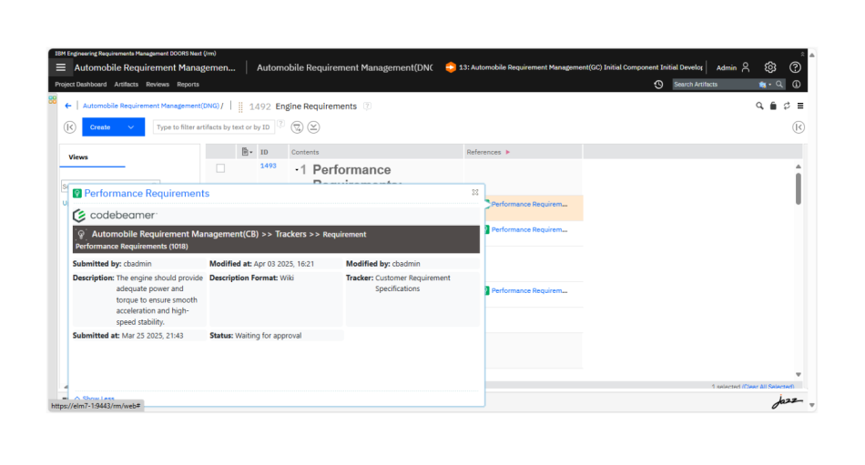Click the table scroll-up arrow
The height and width of the screenshot is (465, 865).
point(799,167)
